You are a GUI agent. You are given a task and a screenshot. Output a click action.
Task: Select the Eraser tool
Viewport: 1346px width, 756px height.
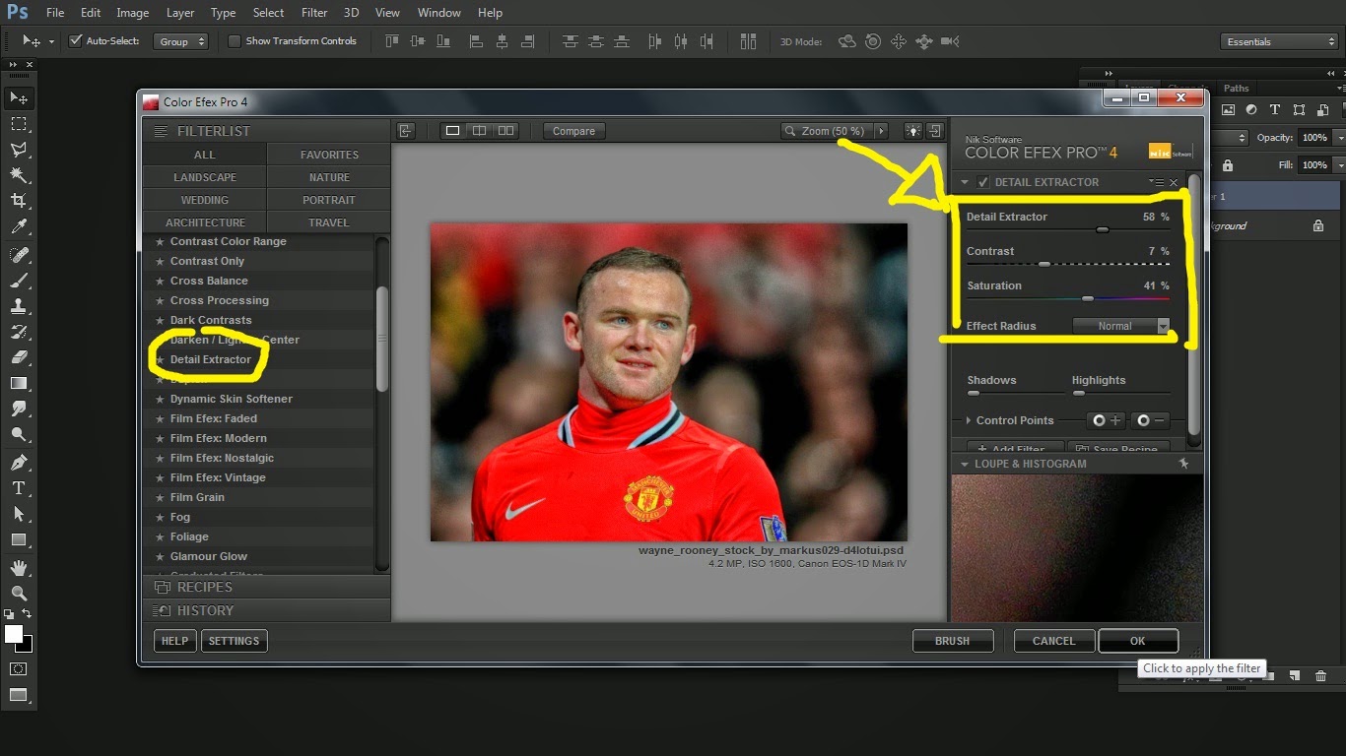pyautogui.click(x=19, y=357)
